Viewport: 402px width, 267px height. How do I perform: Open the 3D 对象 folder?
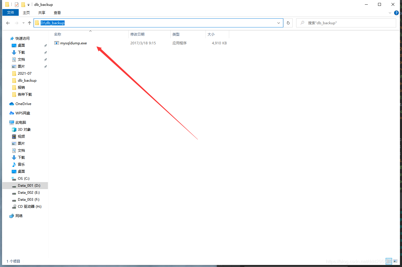pos(24,130)
